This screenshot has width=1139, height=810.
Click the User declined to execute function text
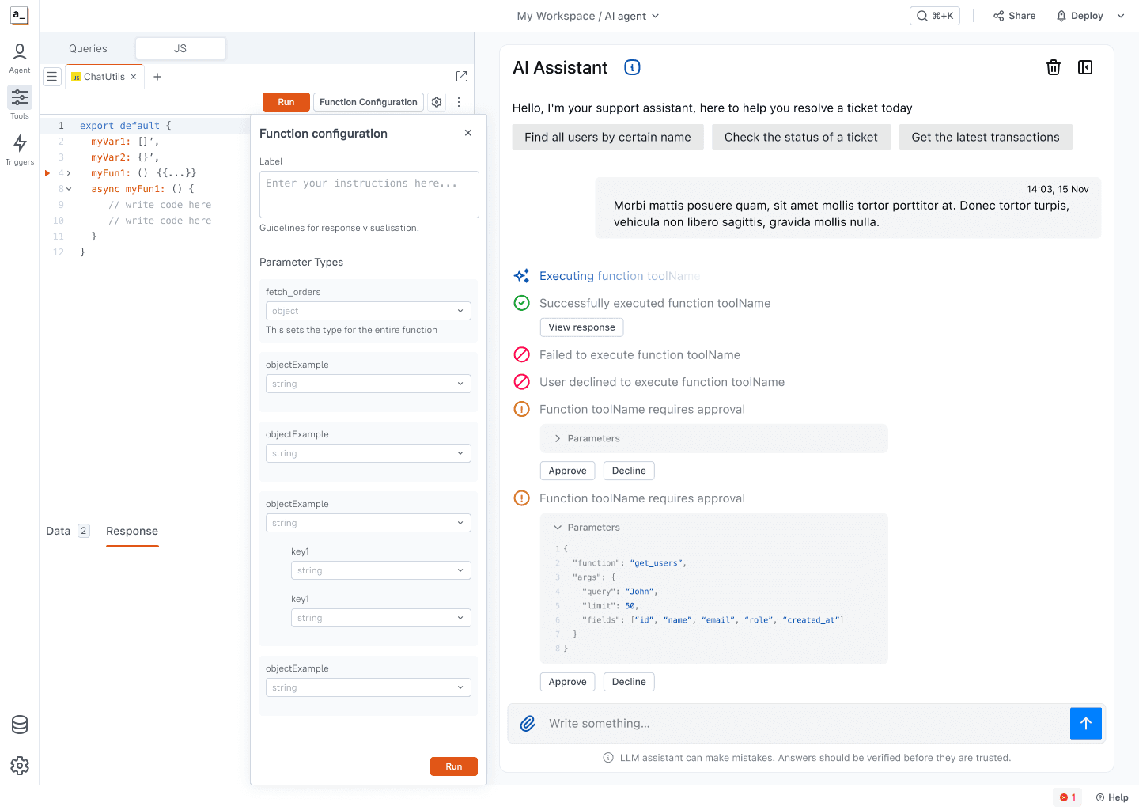(662, 382)
